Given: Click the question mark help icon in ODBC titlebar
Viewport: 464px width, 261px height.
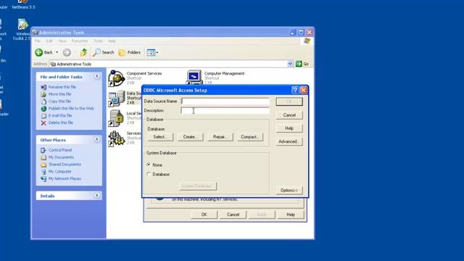Looking at the screenshot, I should click(295, 90).
